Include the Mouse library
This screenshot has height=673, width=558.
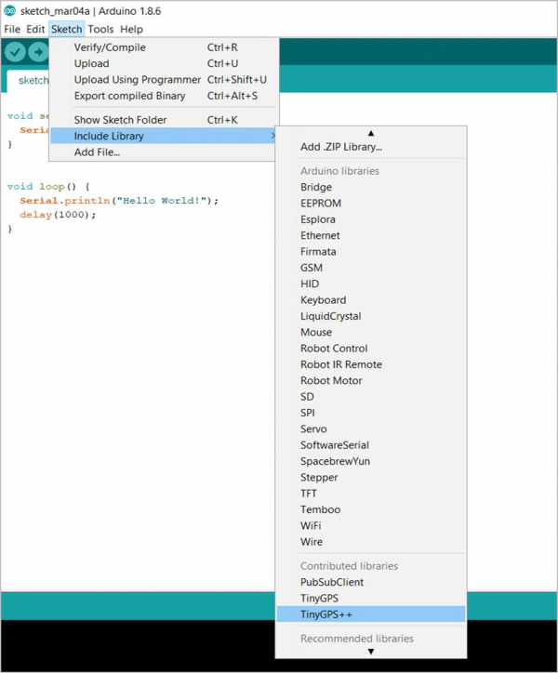(371, 332)
